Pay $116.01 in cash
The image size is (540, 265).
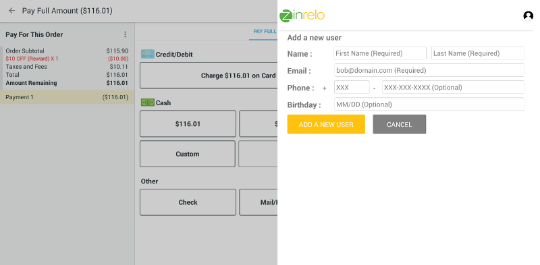coord(188,123)
